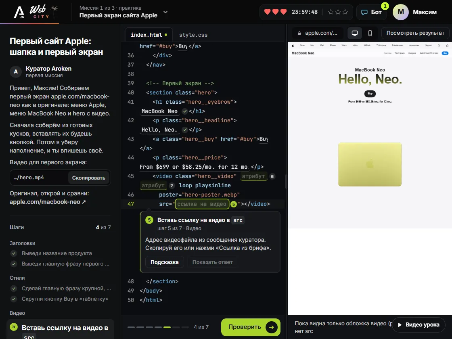
Task: Click the first атрибут placeholder numbered 6
Action: [x=253, y=176]
